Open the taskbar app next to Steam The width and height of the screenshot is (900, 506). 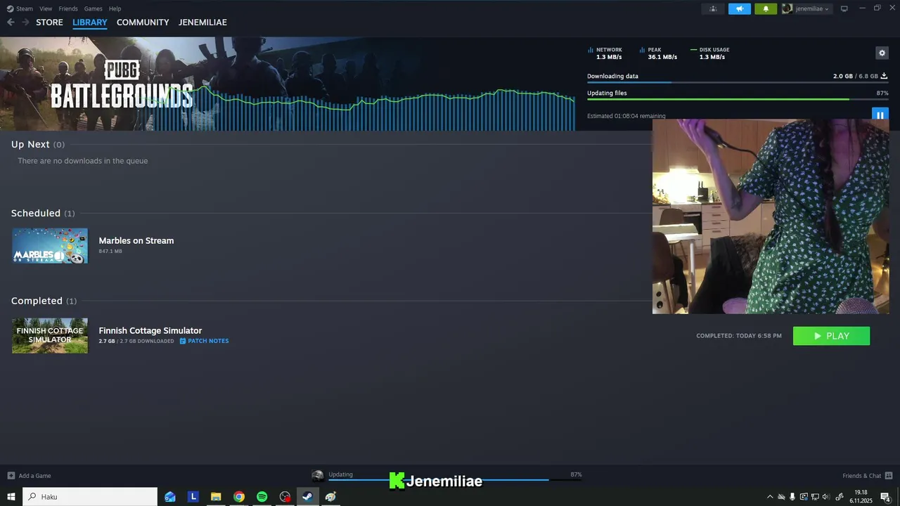pos(330,497)
